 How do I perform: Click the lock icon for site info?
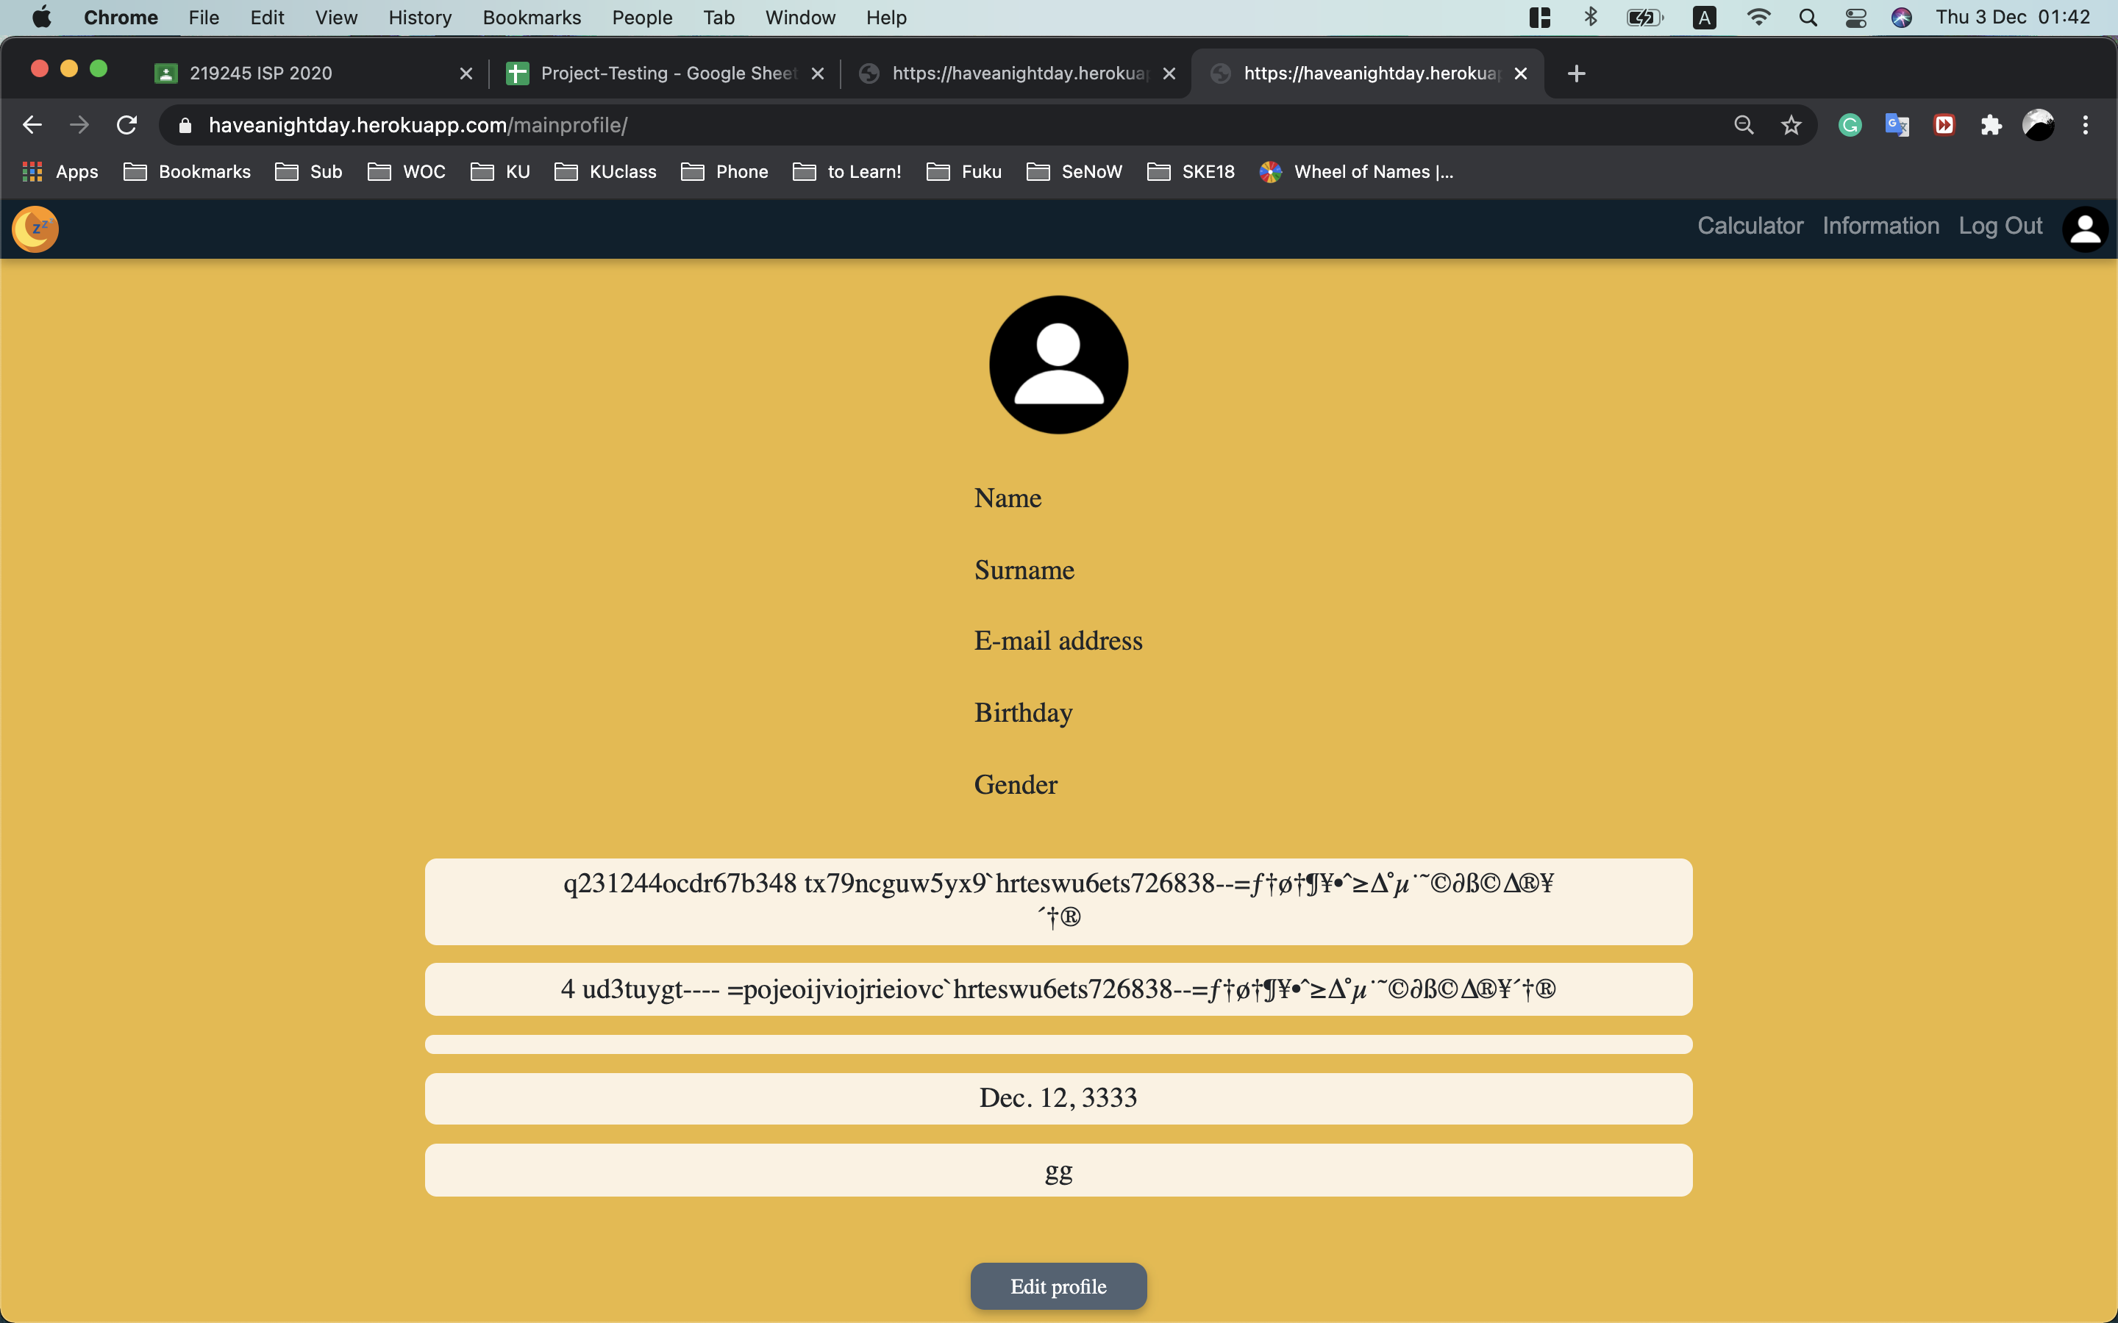pos(185,125)
